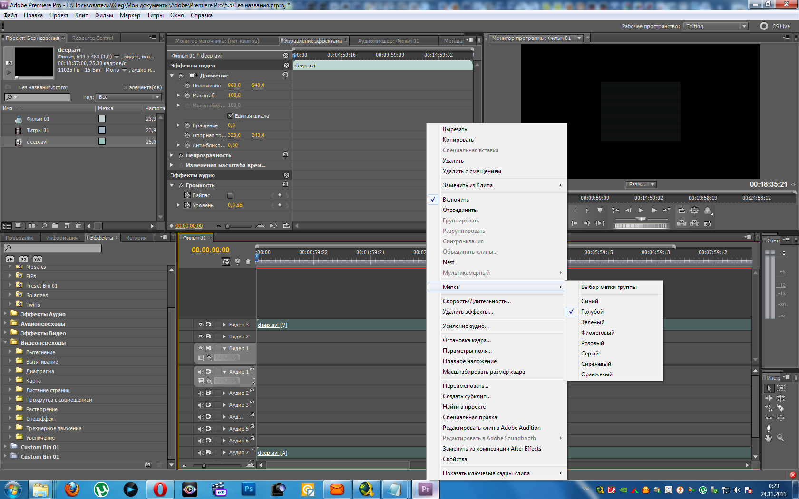Expand the Вытеснение transitions folder

tap(10, 352)
